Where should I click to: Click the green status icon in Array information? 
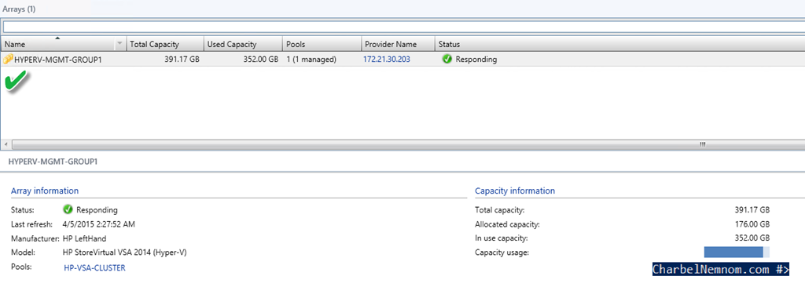(x=68, y=209)
